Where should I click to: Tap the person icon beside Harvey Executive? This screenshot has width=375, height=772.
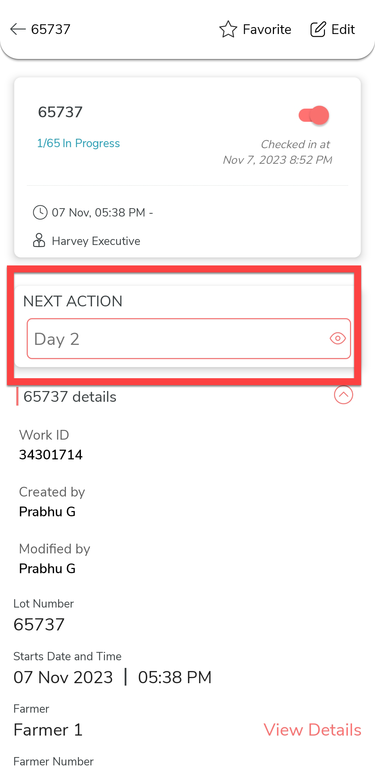39,240
